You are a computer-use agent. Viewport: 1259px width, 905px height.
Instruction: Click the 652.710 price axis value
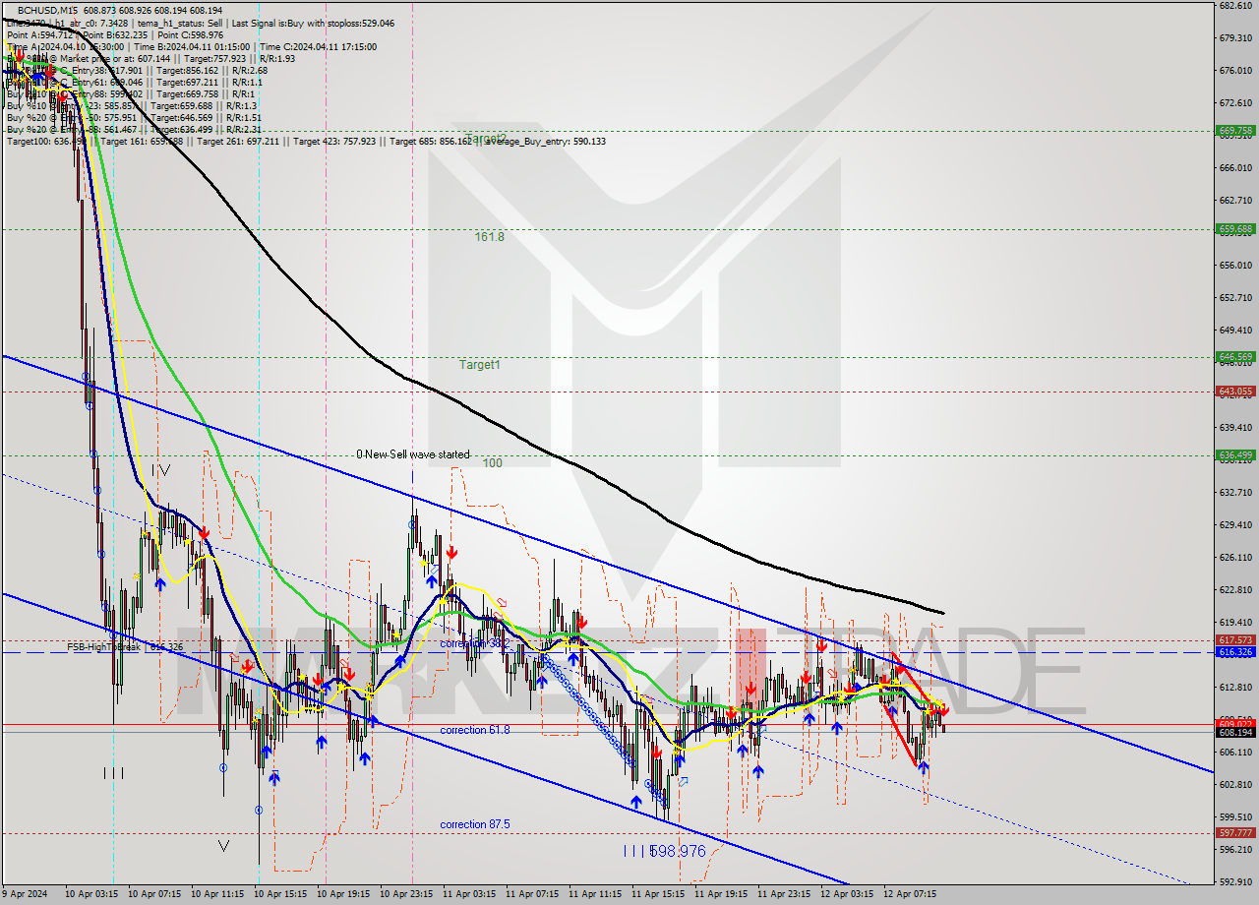coord(1234,297)
